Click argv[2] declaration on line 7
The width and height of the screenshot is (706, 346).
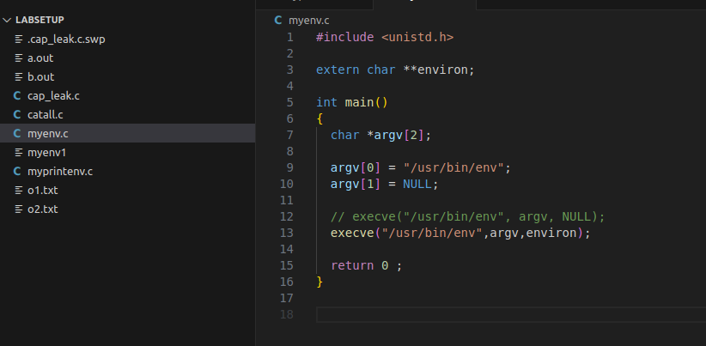coord(399,136)
